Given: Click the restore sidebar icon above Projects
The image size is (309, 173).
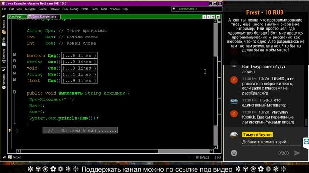Looking at the screenshot, I should pyautogui.click(x=4, y=17).
